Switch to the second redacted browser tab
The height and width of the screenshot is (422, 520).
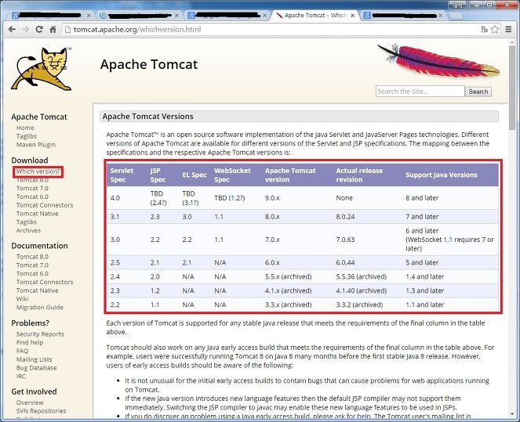pyautogui.click(x=139, y=15)
